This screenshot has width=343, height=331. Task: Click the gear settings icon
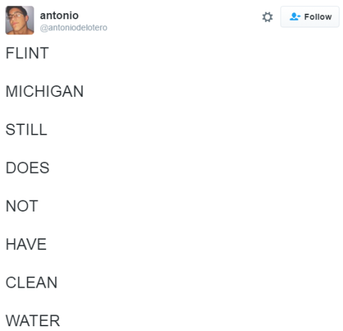click(x=268, y=17)
